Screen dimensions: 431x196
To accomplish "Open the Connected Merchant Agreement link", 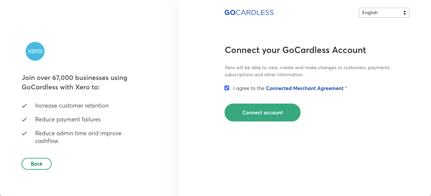I will (305, 88).
